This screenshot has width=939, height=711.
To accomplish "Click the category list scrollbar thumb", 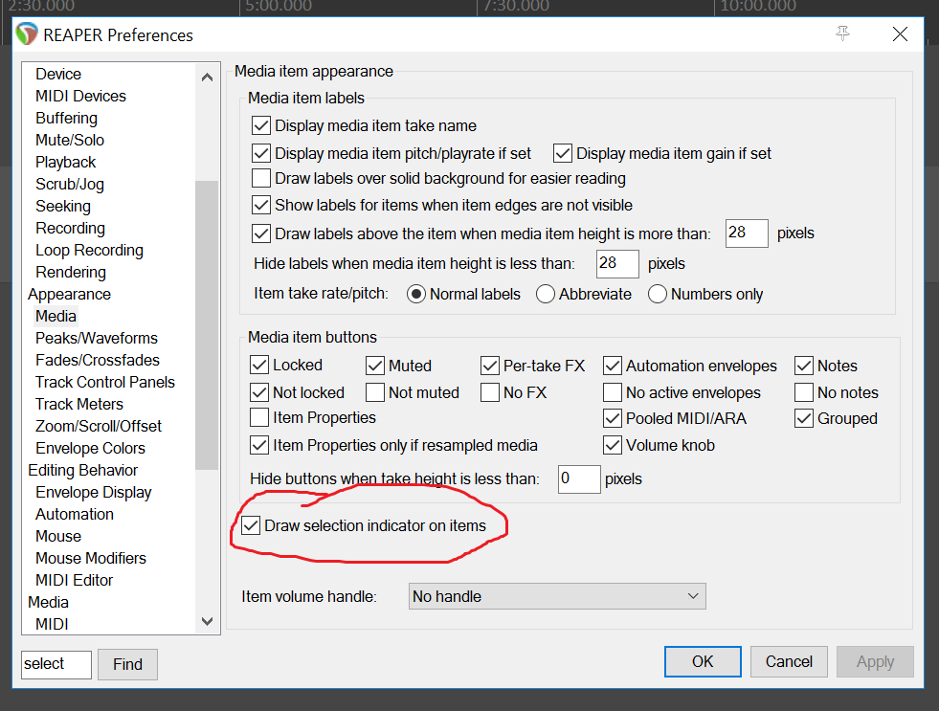I will coord(207,325).
